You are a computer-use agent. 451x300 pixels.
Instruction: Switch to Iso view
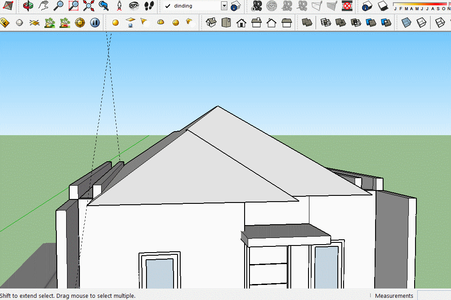pos(211,23)
